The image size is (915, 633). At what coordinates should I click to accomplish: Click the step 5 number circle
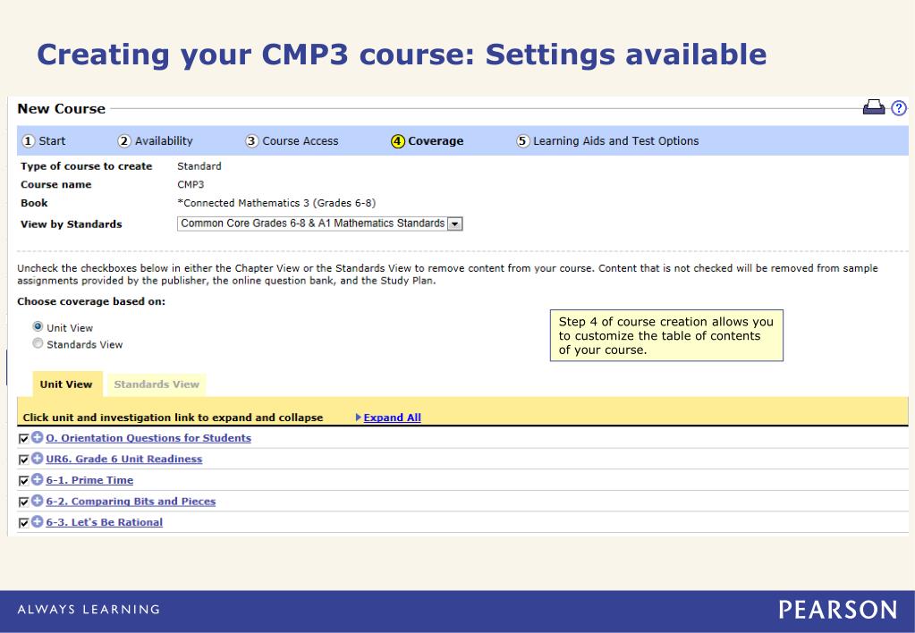pos(522,141)
